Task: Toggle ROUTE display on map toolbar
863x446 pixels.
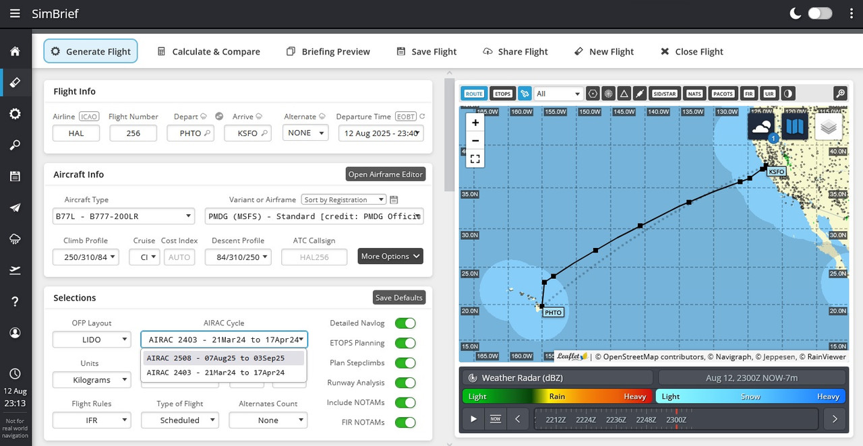Action: pyautogui.click(x=474, y=94)
